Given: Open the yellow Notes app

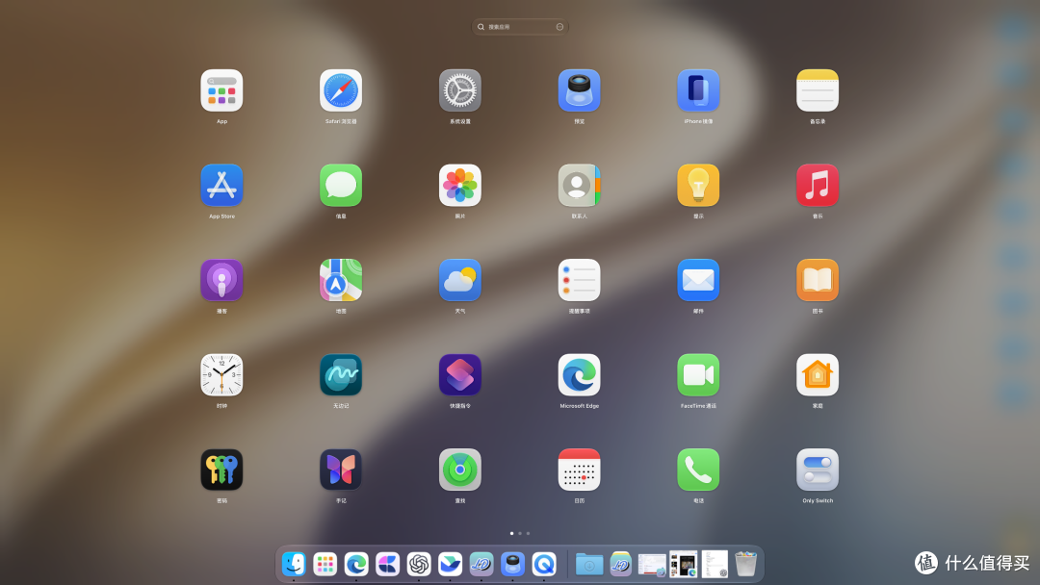Looking at the screenshot, I should point(818,90).
